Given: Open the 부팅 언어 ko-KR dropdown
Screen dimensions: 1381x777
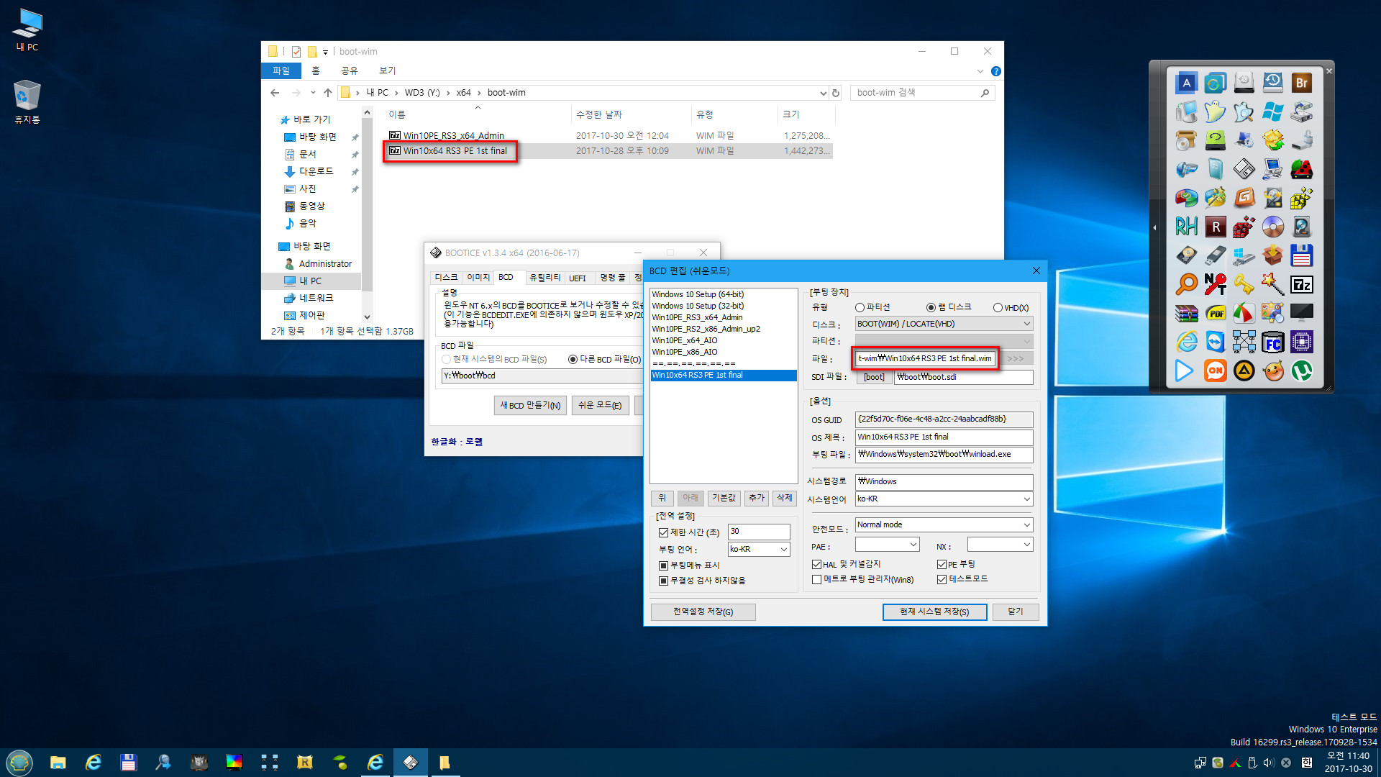Looking at the screenshot, I should click(x=759, y=549).
